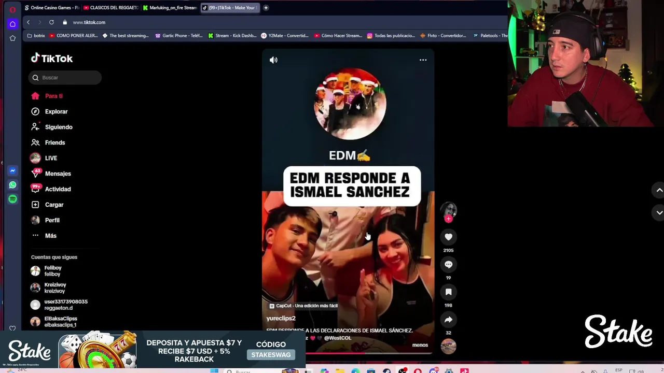Open Opera bookmarks star in sidebar

point(12,38)
